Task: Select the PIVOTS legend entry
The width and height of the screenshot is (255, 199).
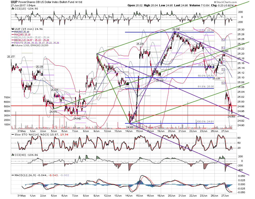Action: [x=35, y=43]
